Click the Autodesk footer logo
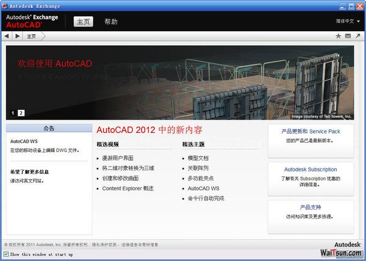Image resolution: width=366 pixels, height=261 pixels. [347, 245]
